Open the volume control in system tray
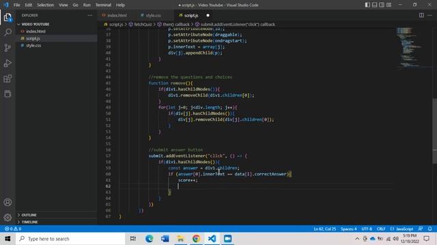Viewport: 437px width, 245px height. 396,239
